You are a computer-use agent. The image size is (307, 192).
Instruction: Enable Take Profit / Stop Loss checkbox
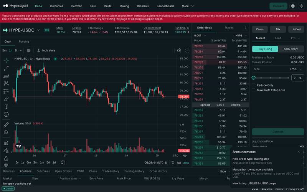[x=254, y=90]
